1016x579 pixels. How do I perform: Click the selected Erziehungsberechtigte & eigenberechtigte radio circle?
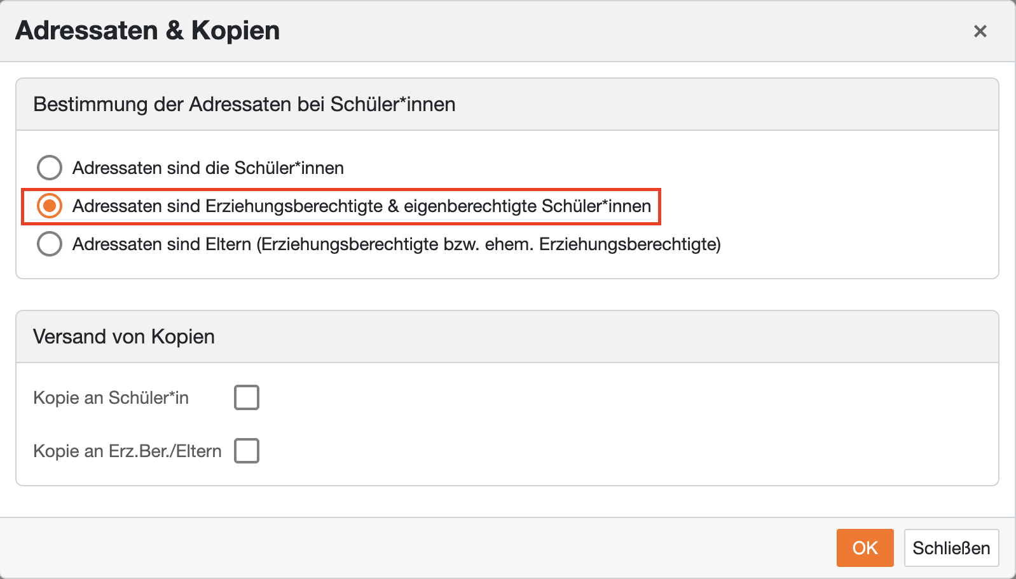point(50,206)
